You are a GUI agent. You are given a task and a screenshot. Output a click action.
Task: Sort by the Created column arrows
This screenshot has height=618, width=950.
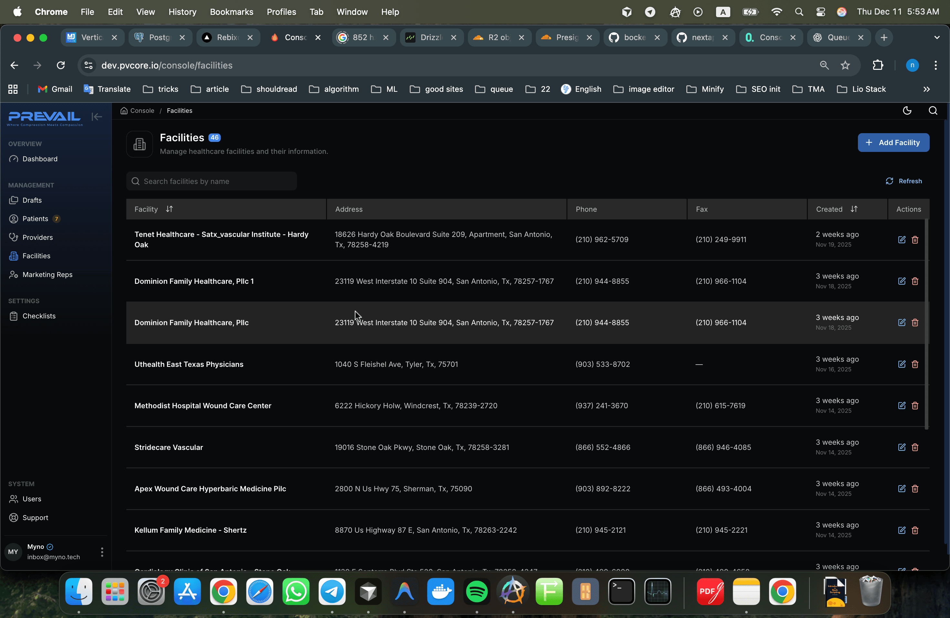(854, 209)
